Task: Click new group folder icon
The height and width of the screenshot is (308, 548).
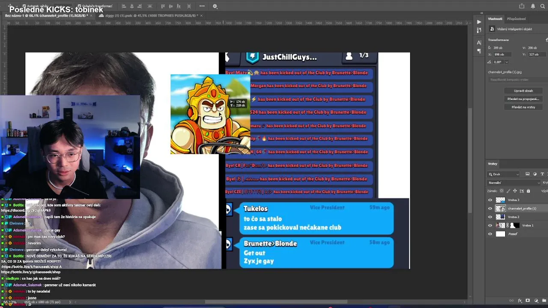Action: point(544,300)
